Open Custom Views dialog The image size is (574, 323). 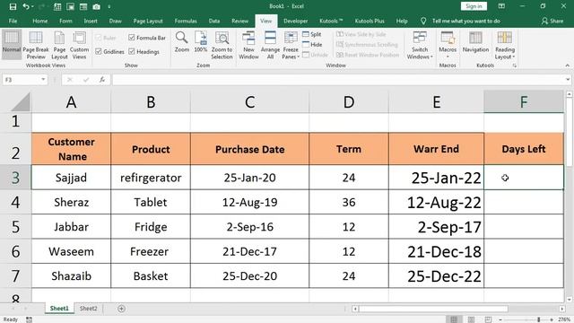click(79, 45)
